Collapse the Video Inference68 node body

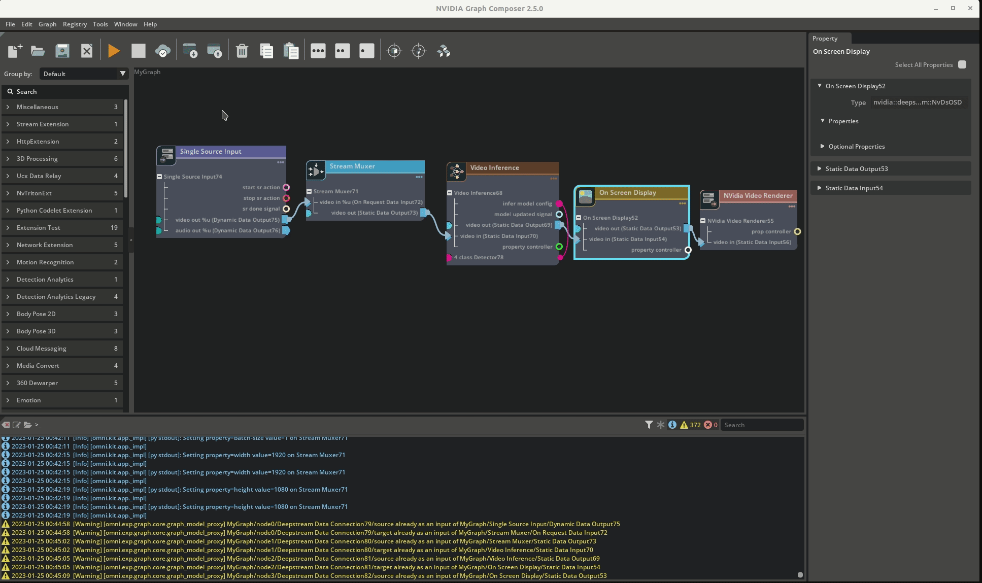point(450,193)
